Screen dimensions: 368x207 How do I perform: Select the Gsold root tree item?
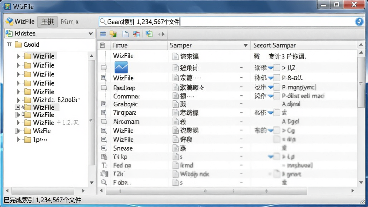coord(31,44)
